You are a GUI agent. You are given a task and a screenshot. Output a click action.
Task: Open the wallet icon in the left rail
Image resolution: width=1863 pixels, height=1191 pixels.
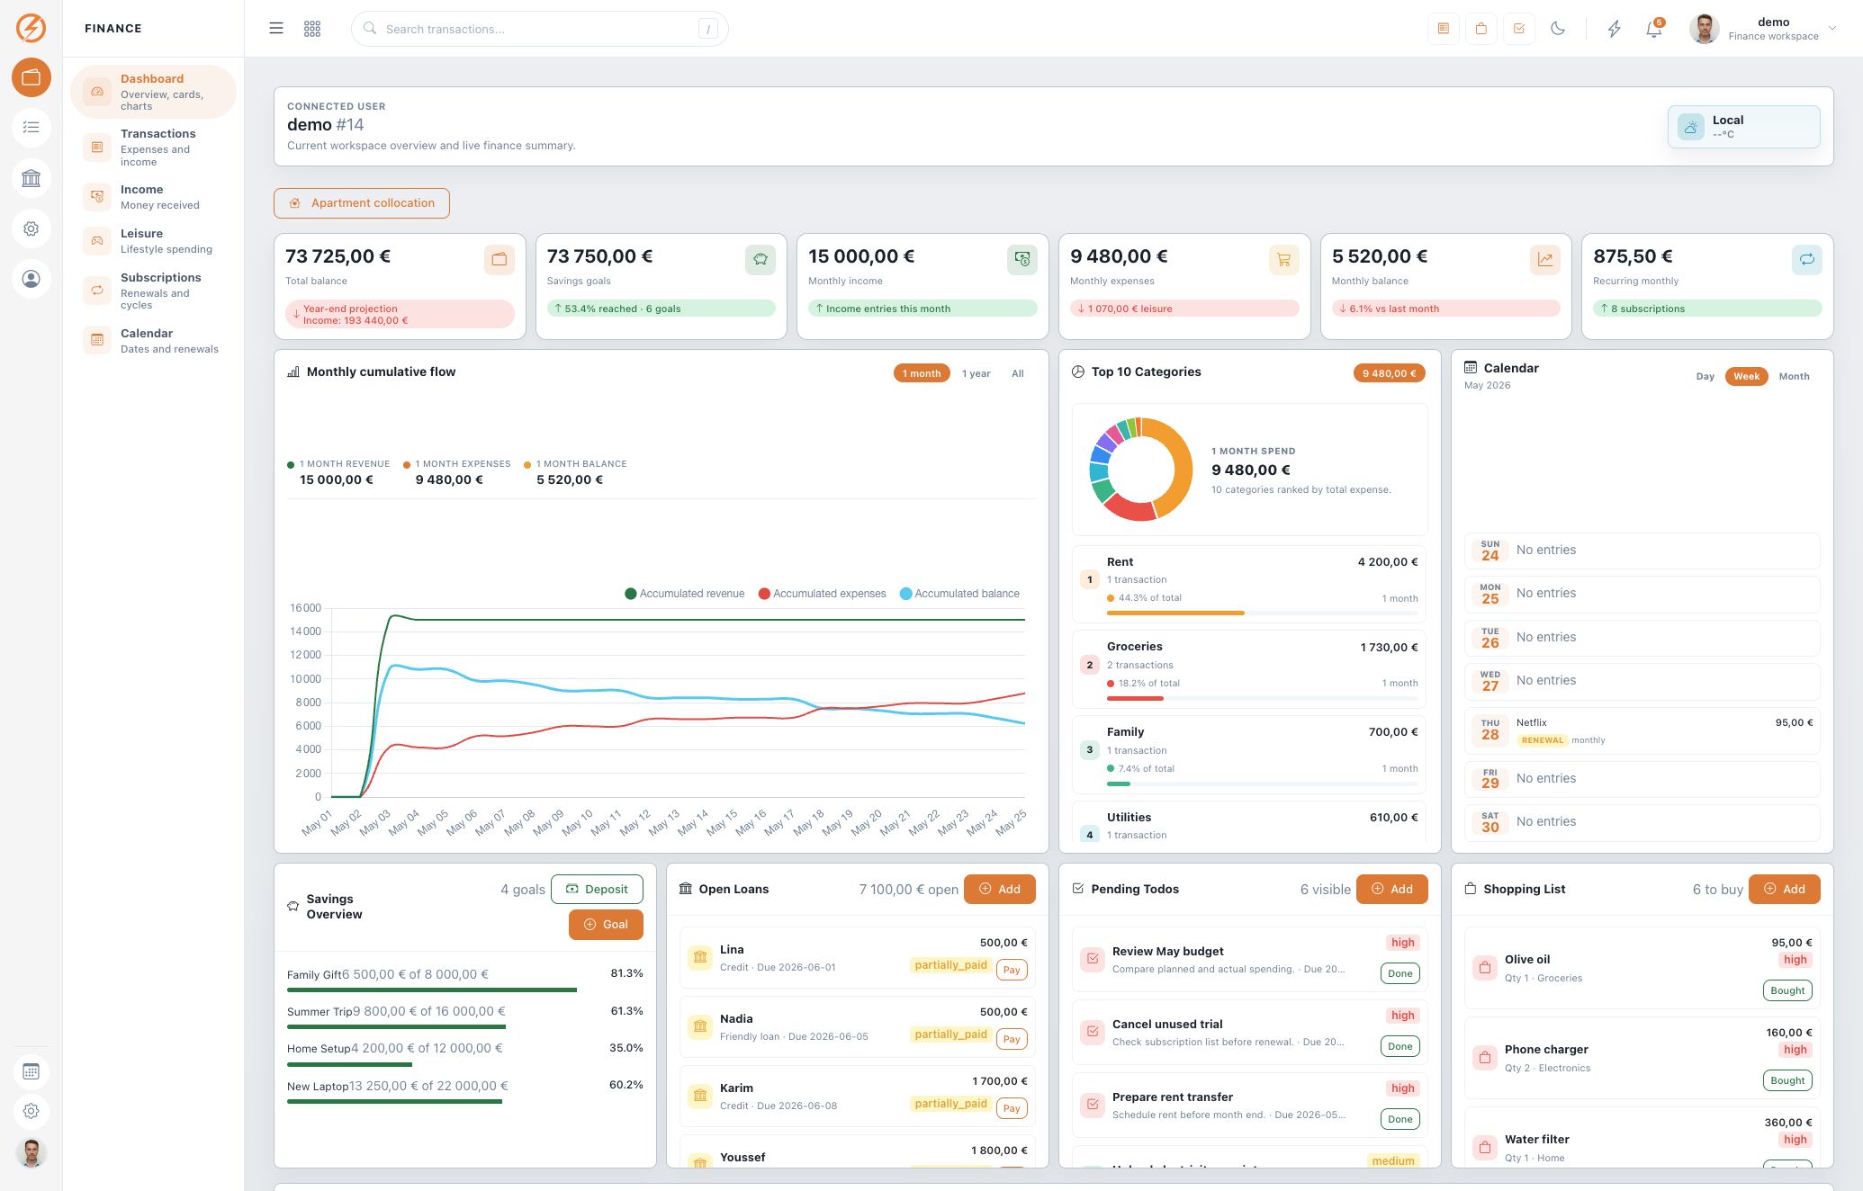pos(31,77)
